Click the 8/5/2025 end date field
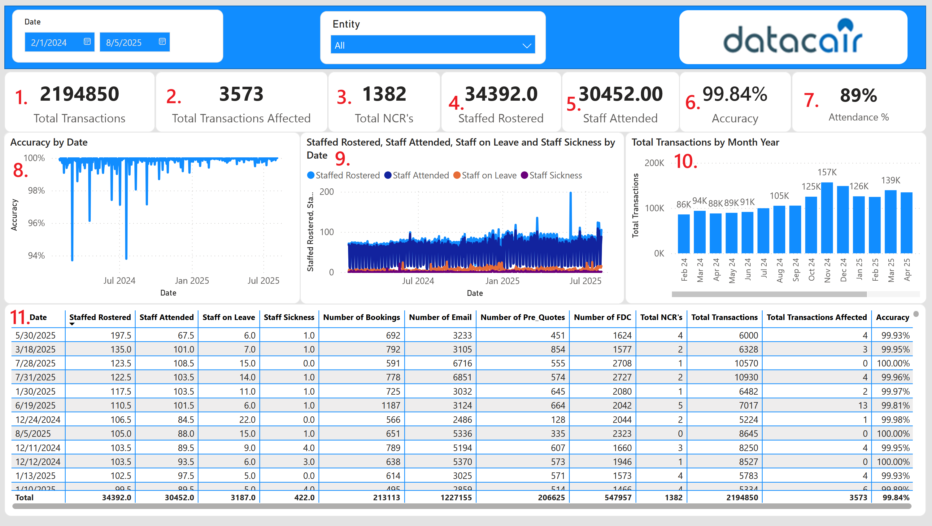The image size is (932, 526). 124,43
